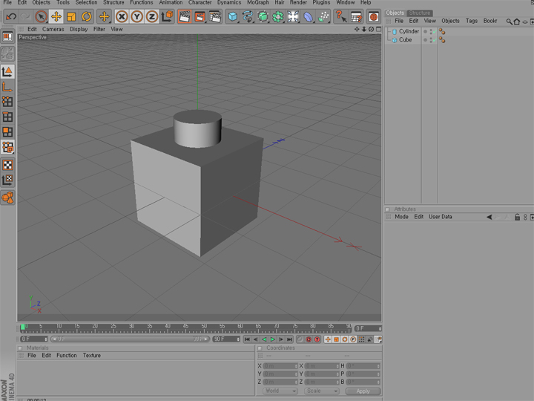Image resolution: width=534 pixels, height=401 pixels.
Task: Toggle Cube enable checkmark
Action: [x=435, y=39]
